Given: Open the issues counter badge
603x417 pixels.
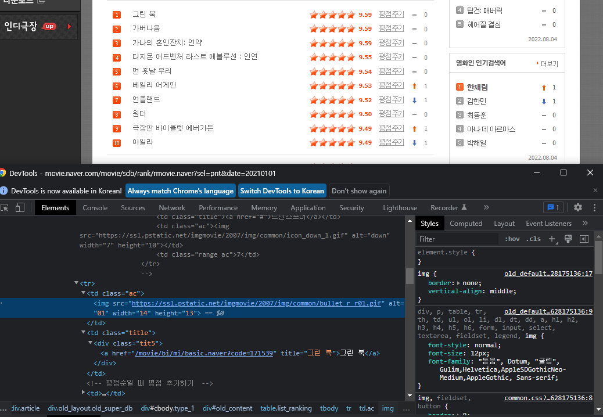Looking at the screenshot, I should [553, 207].
